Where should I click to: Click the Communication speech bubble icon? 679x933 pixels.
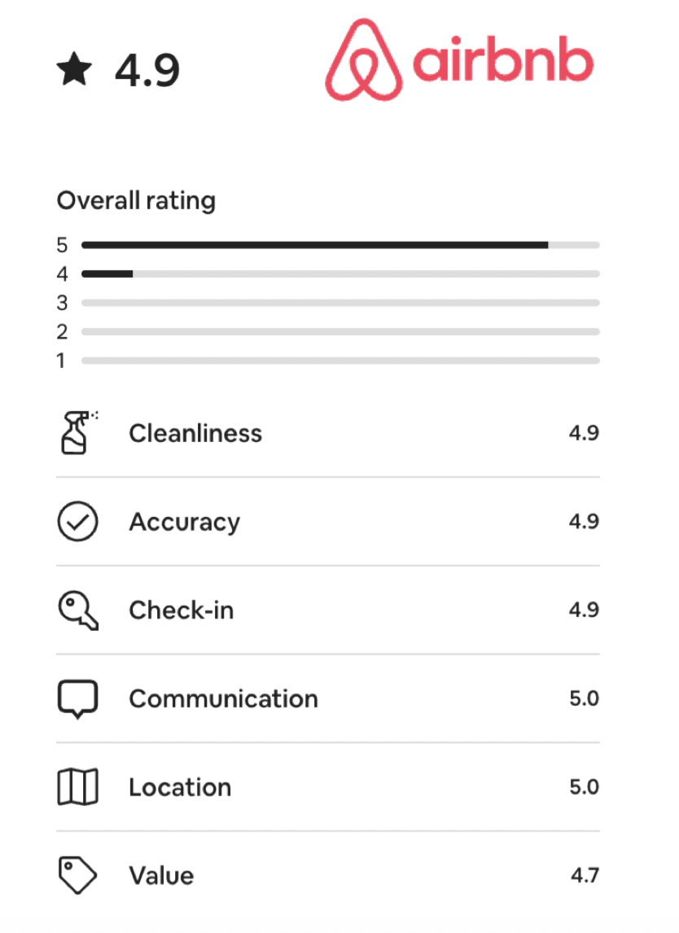tap(77, 699)
